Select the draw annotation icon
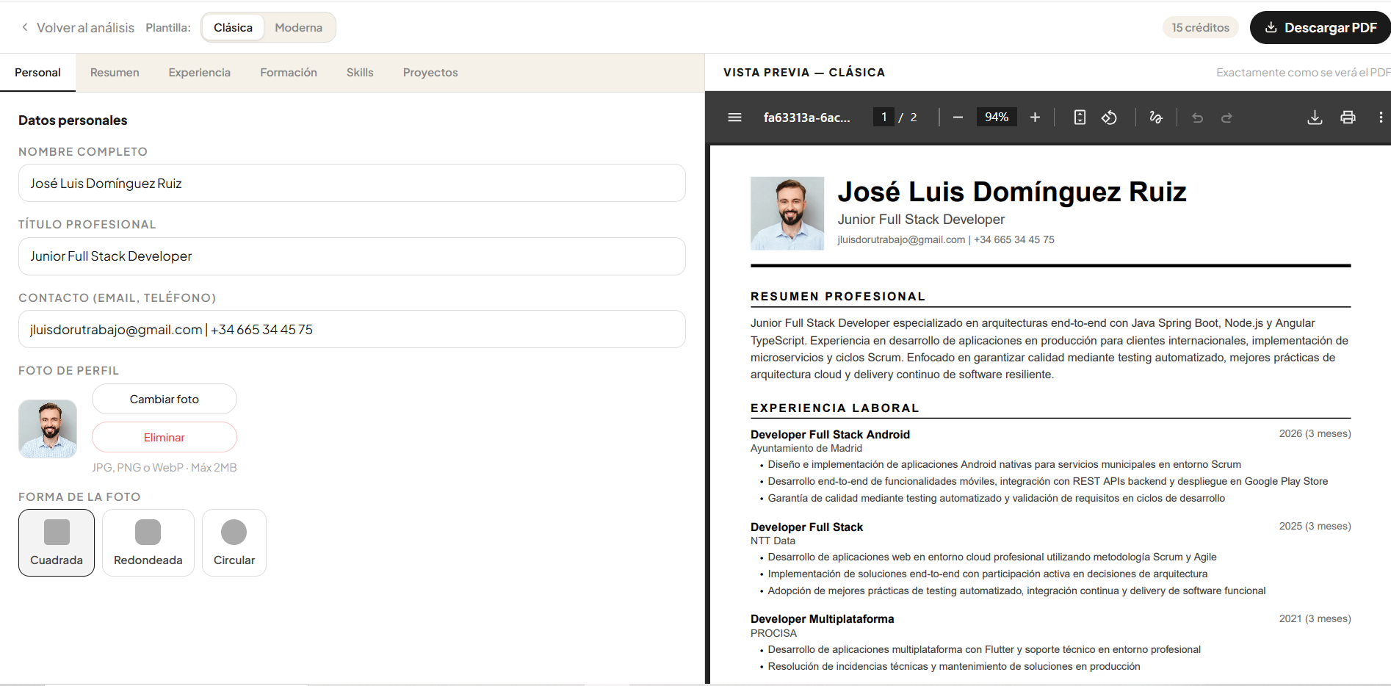The height and width of the screenshot is (686, 1391). (x=1156, y=118)
